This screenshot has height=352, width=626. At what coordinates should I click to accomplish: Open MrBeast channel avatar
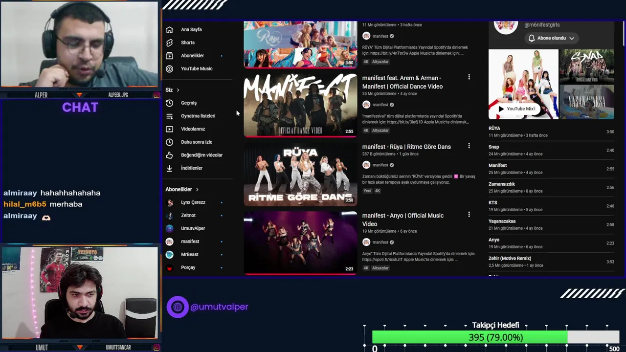pyautogui.click(x=170, y=255)
